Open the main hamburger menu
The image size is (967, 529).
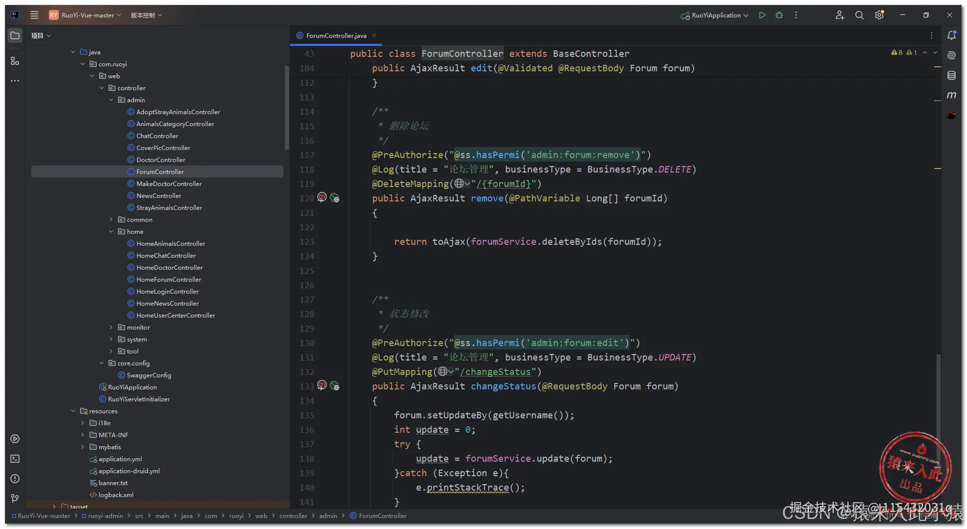click(34, 15)
